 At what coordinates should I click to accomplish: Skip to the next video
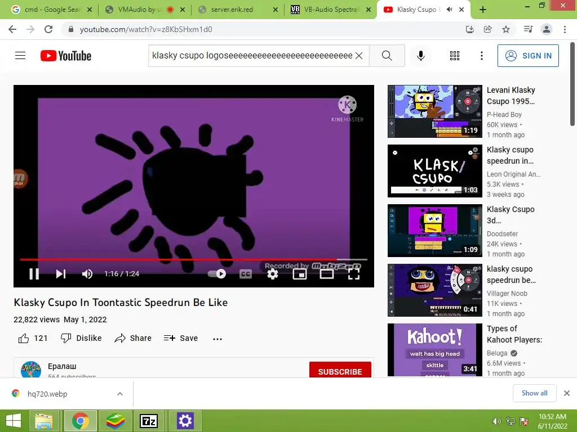pos(61,274)
